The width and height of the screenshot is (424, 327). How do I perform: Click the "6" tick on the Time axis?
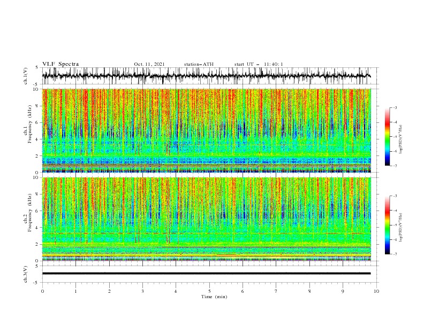point(243,291)
